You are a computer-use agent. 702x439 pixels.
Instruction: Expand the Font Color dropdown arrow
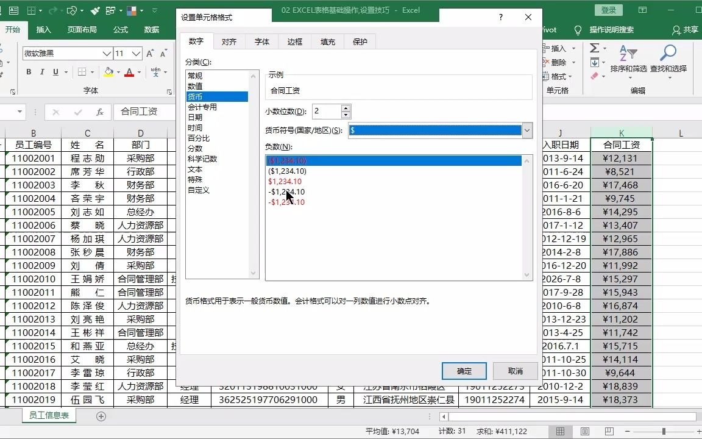139,72
